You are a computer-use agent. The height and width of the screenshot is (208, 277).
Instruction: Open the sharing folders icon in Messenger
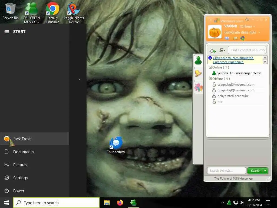[235, 38]
